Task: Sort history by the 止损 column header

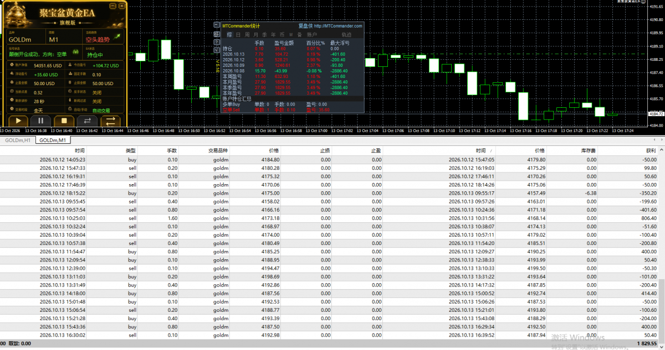Action: click(325, 150)
